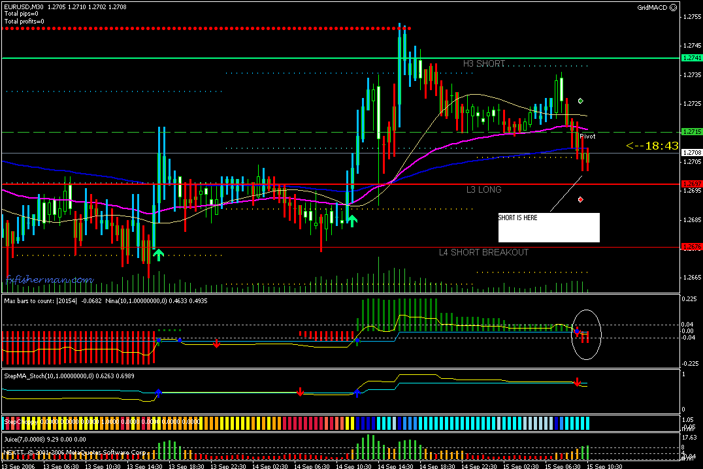Viewport: 703px width, 469px height.
Task: Click the red 1.2676 price tag
Action: (692, 247)
